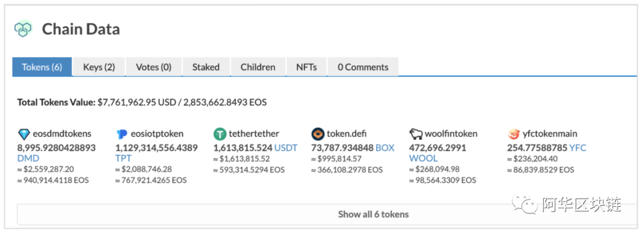Image resolution: width=642 pixels, height=233 pixels.
Task: Click the token.defi orange box icon
Action: coord(317,134)
